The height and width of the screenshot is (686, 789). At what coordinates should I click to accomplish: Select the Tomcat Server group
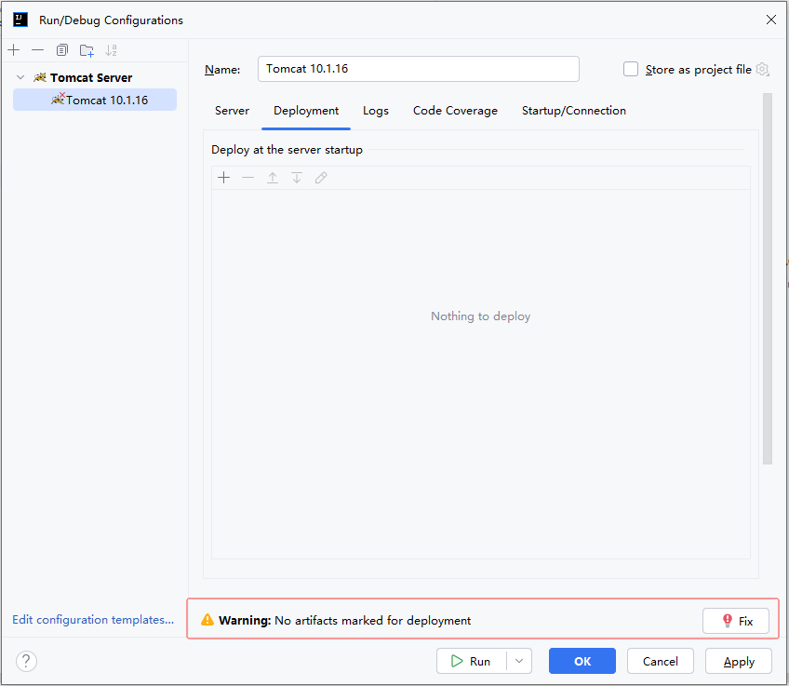pyautogui.click(x=91, y=77)
